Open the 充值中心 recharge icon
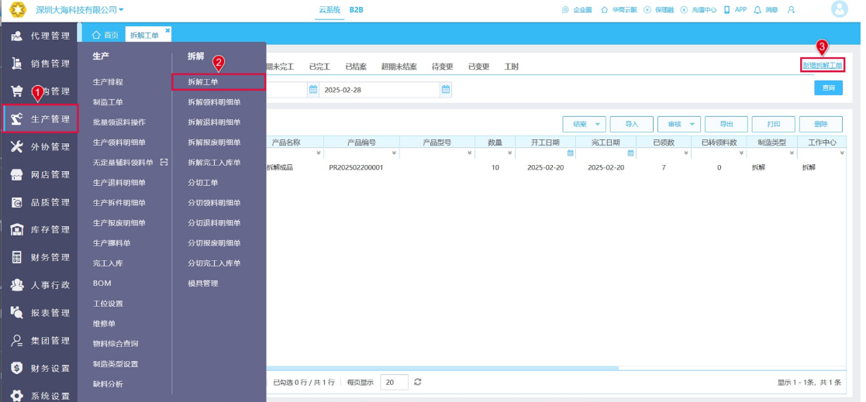The height and width of the screenshot is (402, 866). pyautogui.click(x=685, y=10)
